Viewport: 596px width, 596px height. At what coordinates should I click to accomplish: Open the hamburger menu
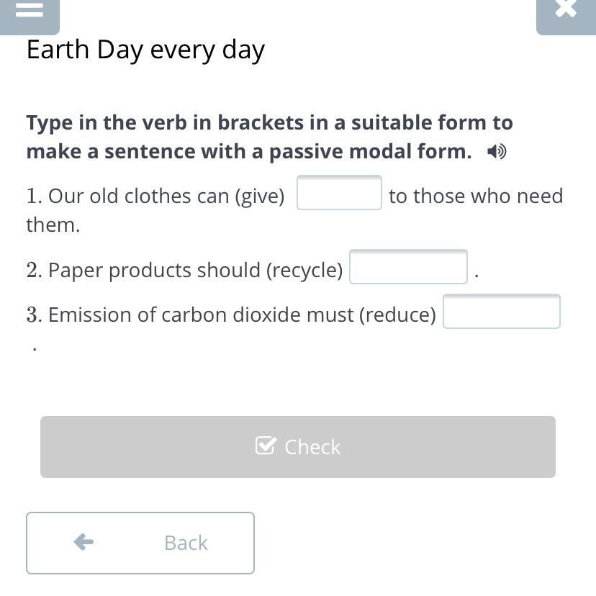(29, 11)
